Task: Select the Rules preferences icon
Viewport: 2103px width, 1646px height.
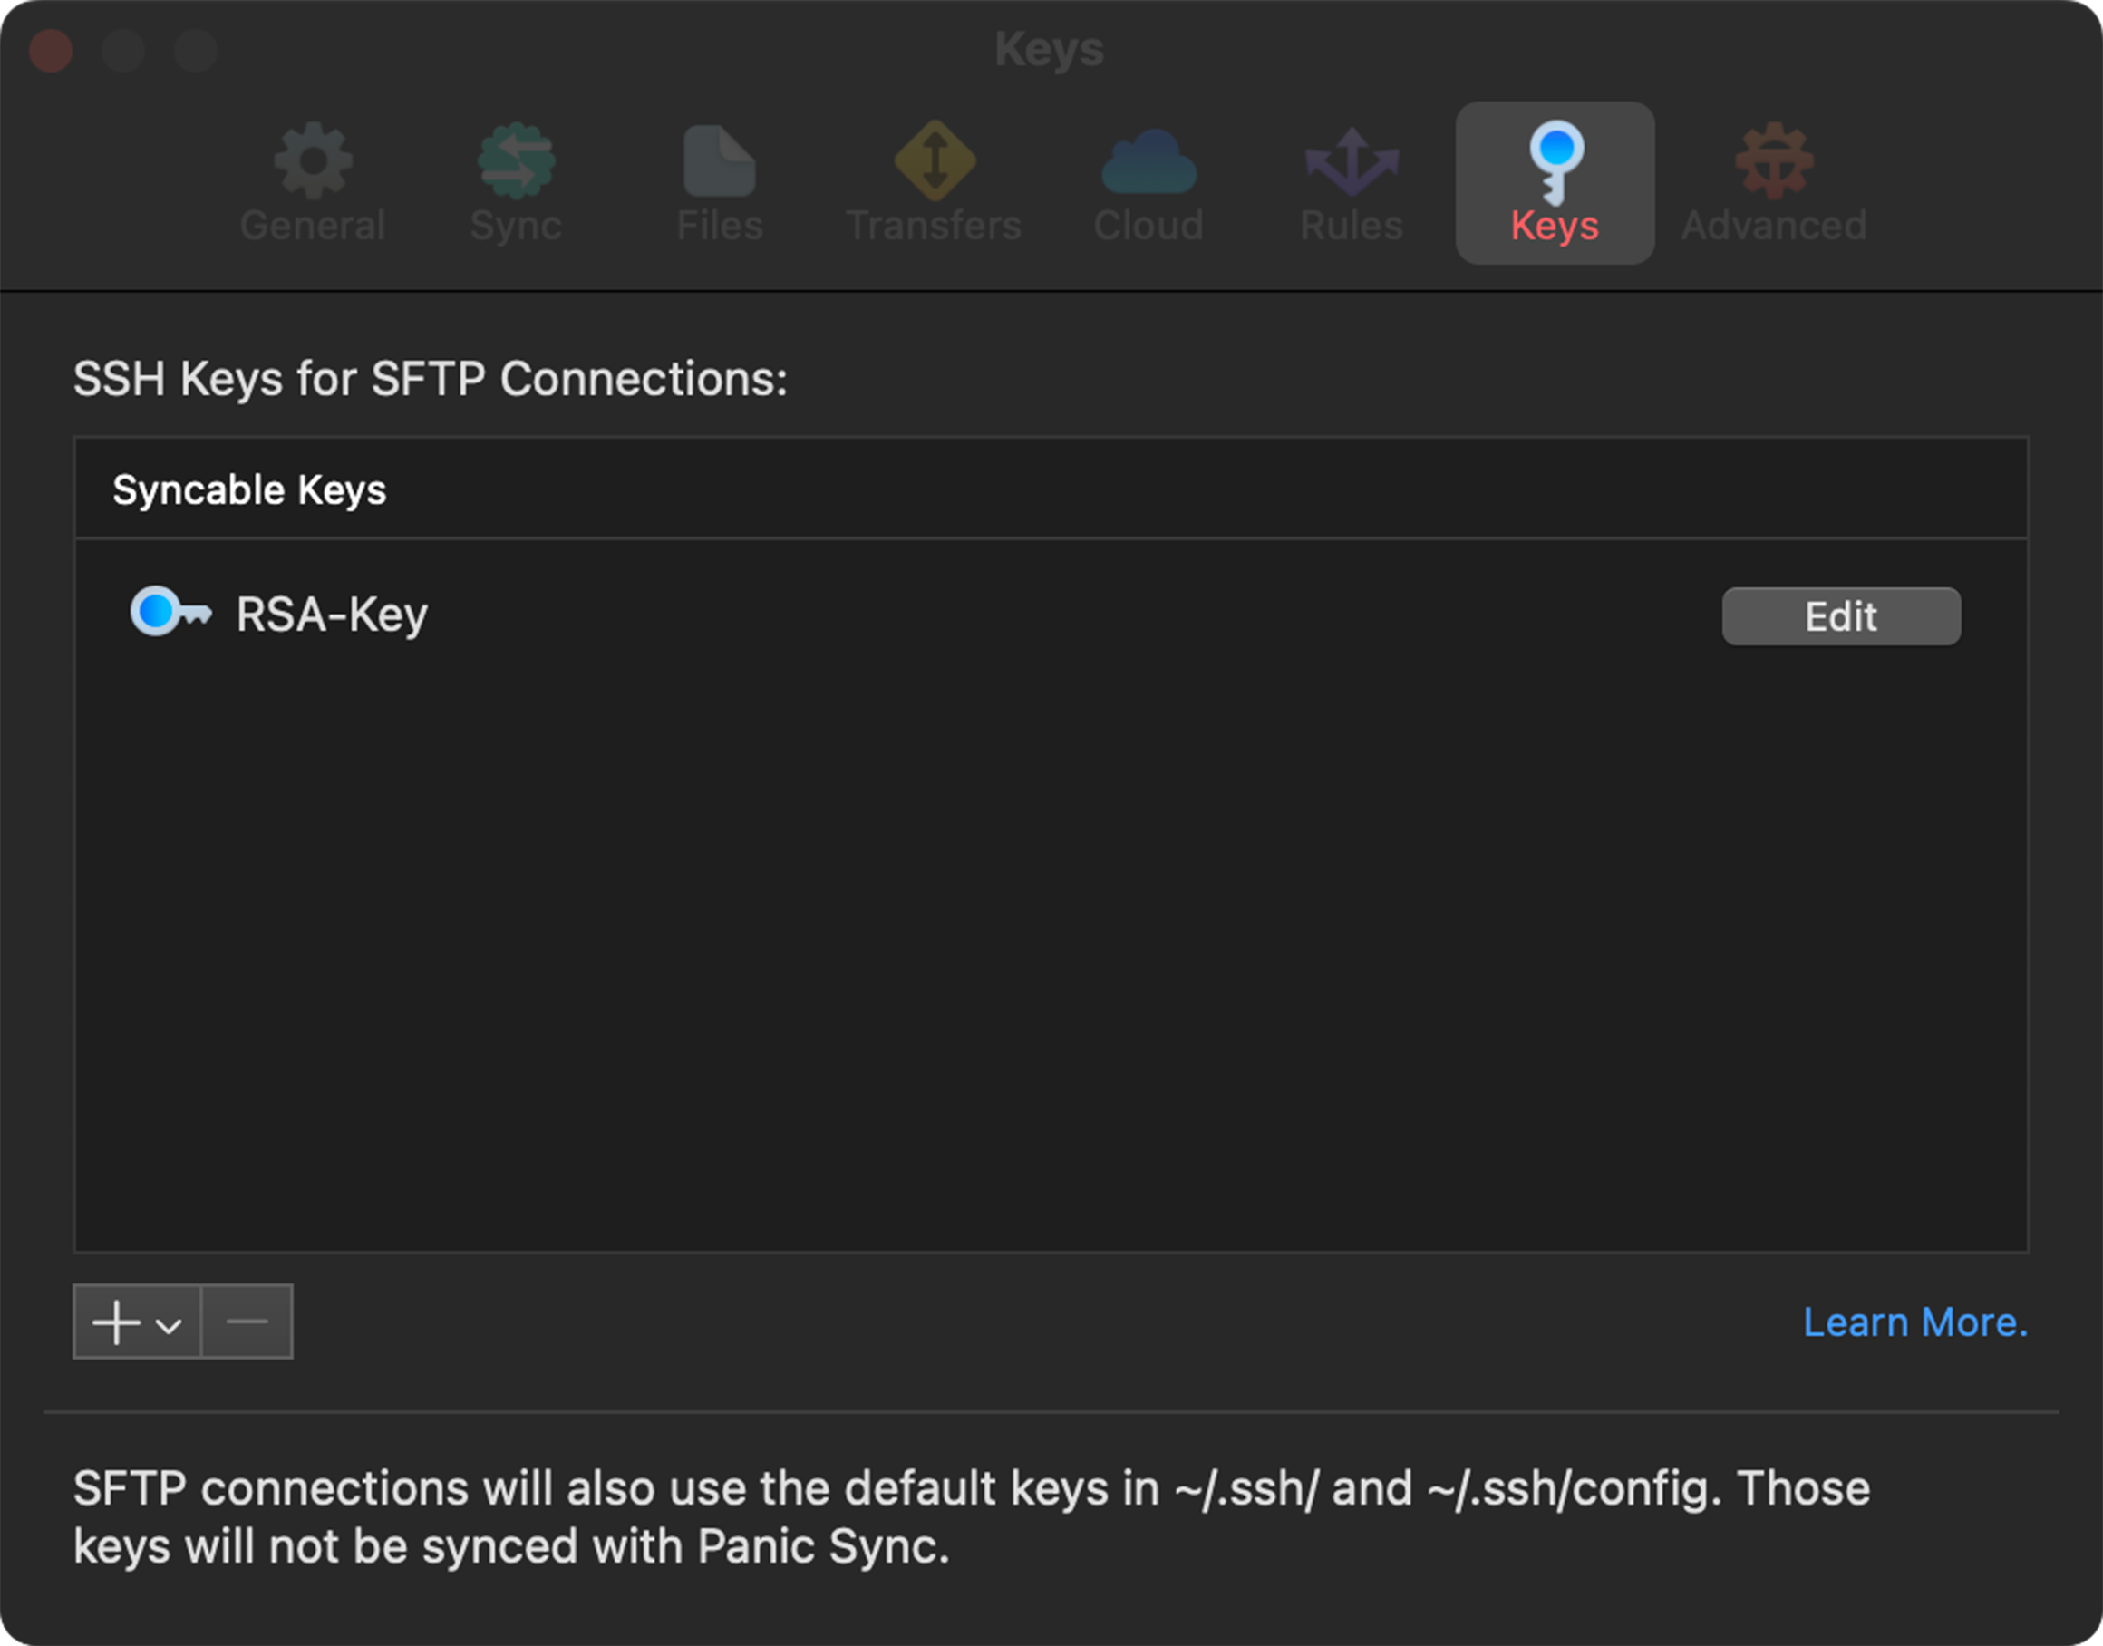Action: tap(1351, 164)
